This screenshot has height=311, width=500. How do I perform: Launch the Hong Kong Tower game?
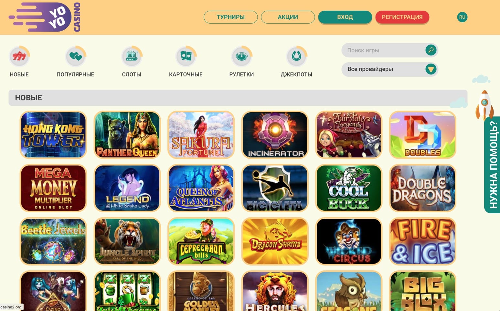[x=53, y=135]
